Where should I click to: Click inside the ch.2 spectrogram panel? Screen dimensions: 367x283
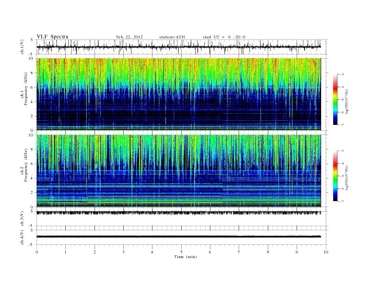tap(178, 171)
